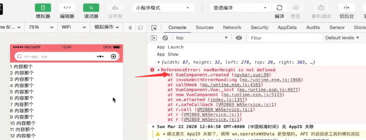Click the live expression eye icon

[239, 38]
